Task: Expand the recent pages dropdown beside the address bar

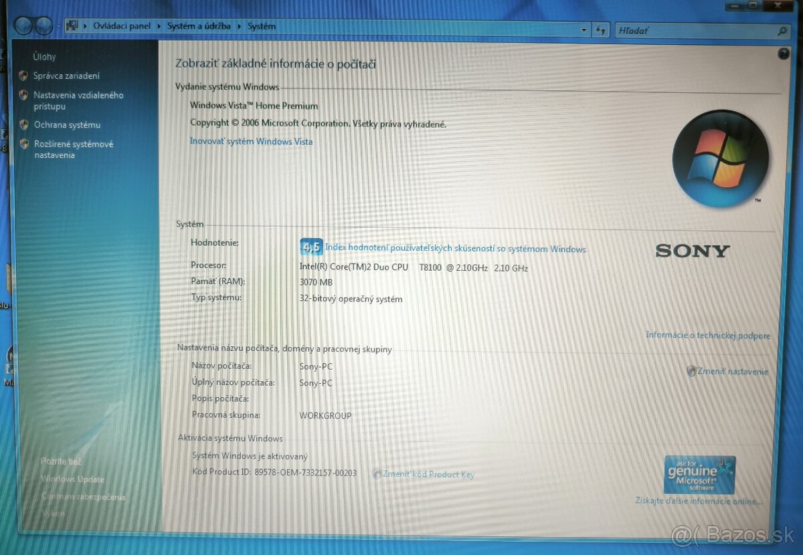Action: click(583, 29)
